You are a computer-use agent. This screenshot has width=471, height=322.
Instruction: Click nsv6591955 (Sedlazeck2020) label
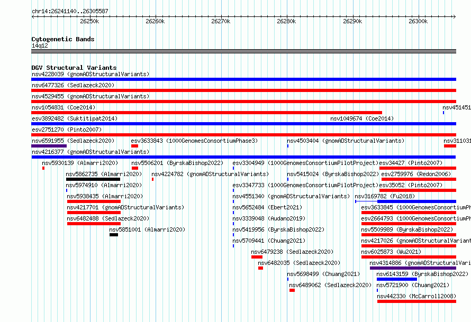click(73, 141)
